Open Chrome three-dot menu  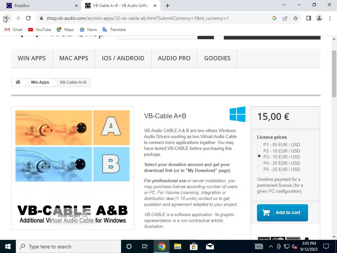click(330, 18)
